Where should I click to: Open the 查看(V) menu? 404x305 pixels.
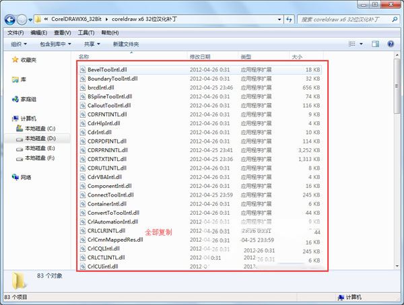62,33
